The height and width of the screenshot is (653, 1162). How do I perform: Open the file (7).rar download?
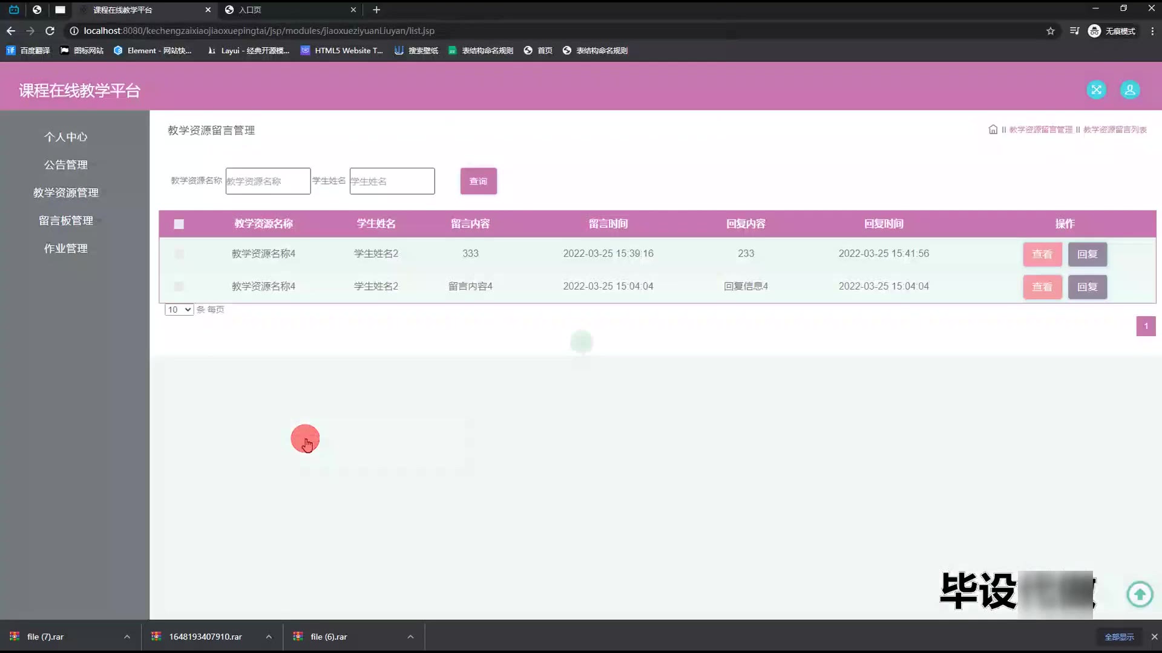pos(45,637)
